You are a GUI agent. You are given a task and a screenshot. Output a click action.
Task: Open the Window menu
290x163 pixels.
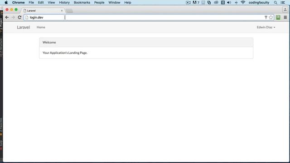(x=114, y=3)
